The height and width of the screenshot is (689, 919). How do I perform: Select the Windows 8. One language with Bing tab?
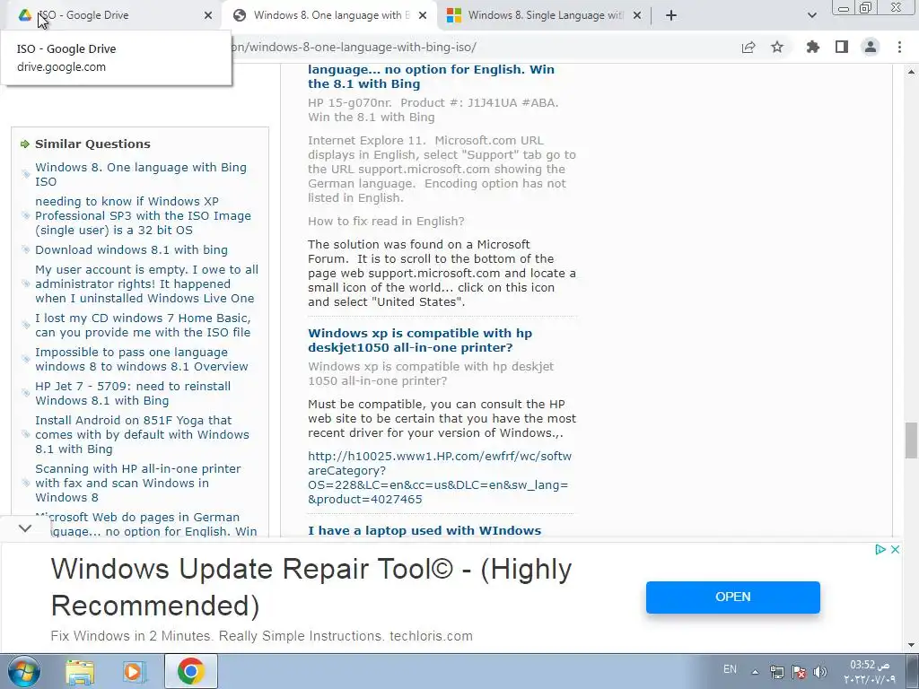[x=328, y=15]
